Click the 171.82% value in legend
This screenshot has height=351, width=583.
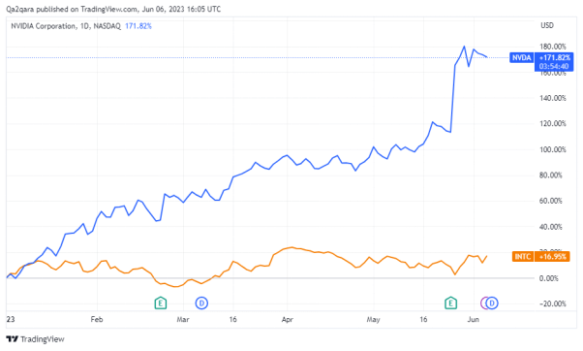click(x=138, y=26)
